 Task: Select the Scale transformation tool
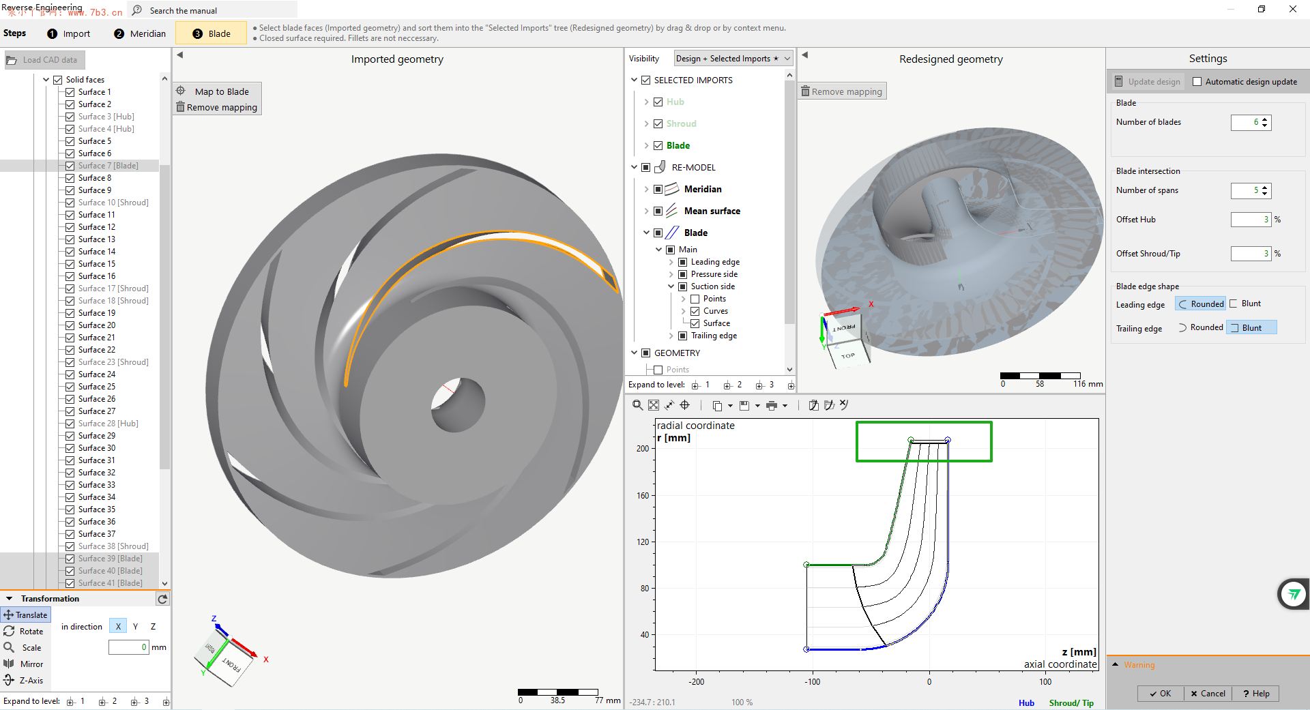point(25,648)
